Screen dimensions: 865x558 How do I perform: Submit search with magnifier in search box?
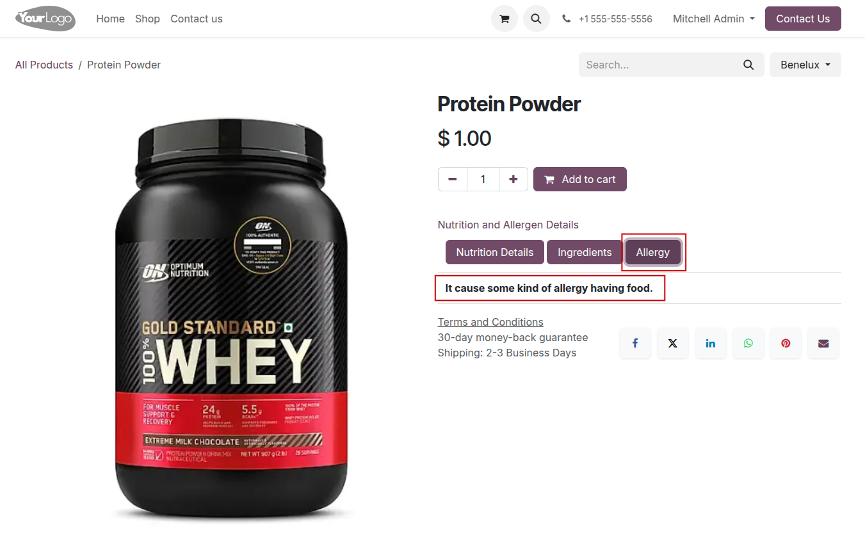pyautogui.click(x=748, y=65)
